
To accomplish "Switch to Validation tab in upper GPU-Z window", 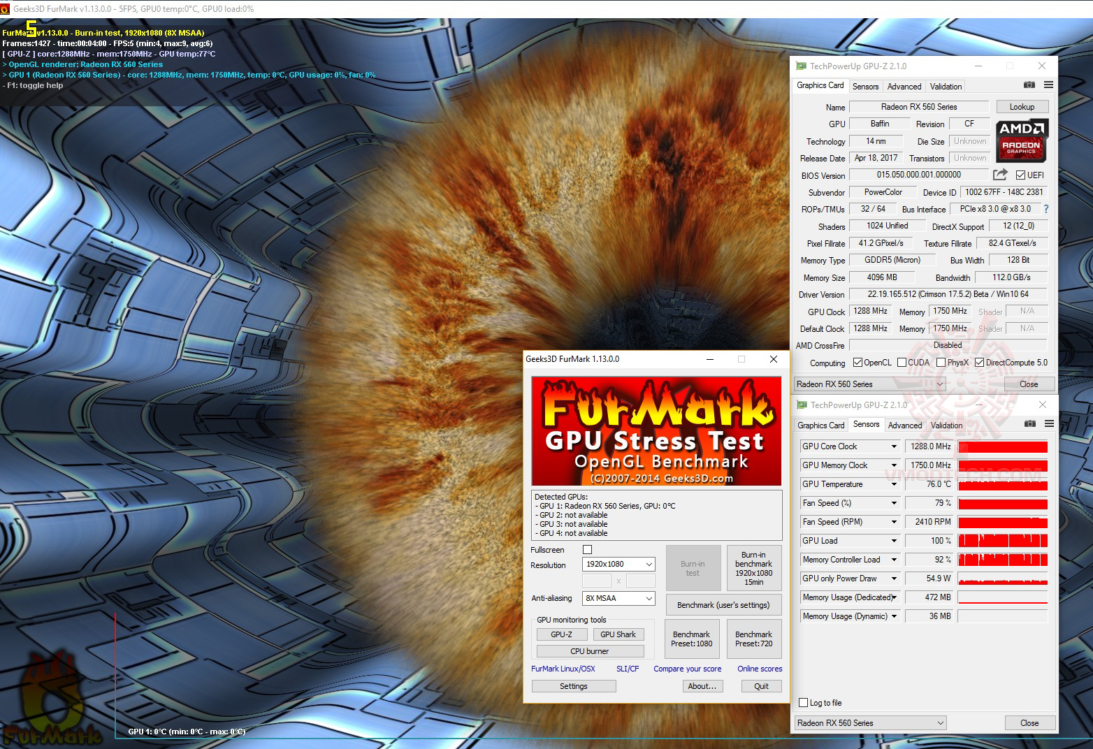I will point(946,87).
